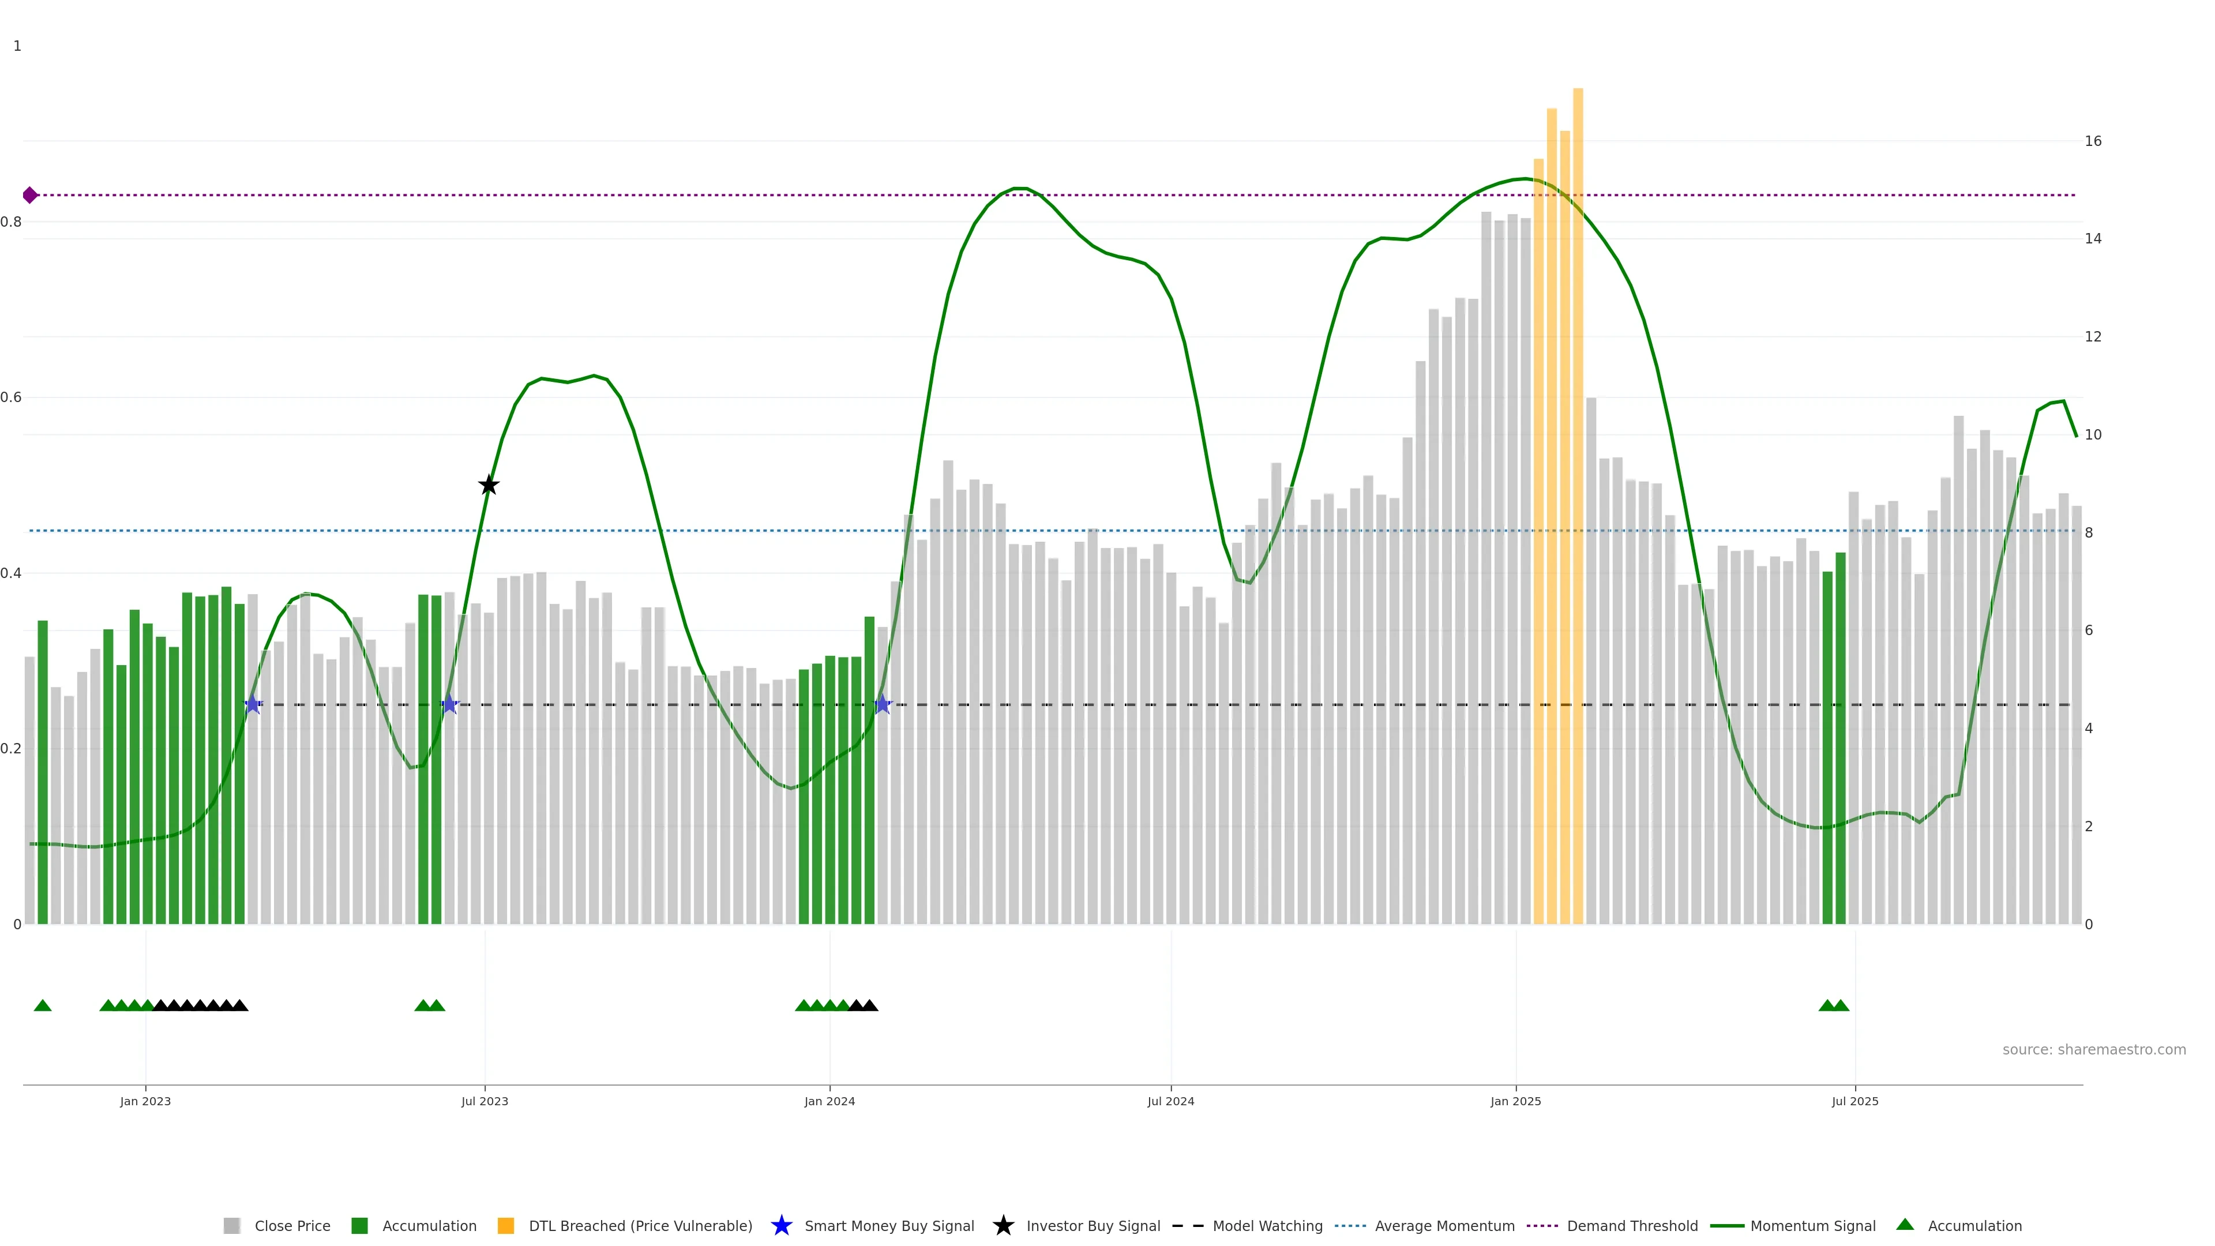Click the Jul 2023 axis label
This screenshot has height=1246, width=2215.
[x=484, y=1101]
